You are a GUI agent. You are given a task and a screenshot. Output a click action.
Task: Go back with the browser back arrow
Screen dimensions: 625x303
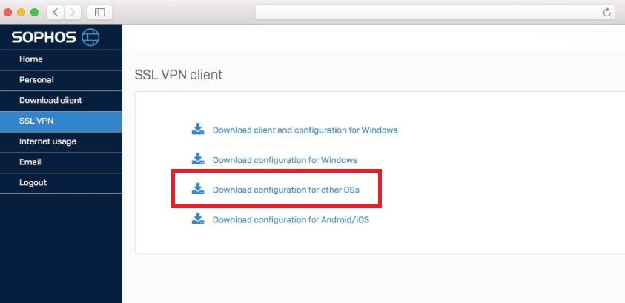56,13
